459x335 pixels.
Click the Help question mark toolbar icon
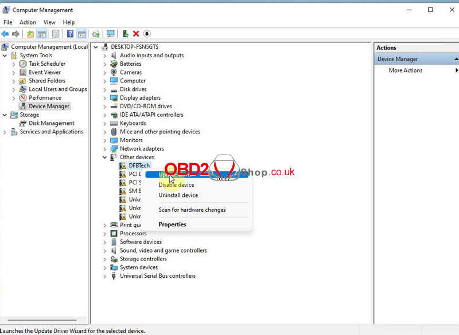coord(70,34)
